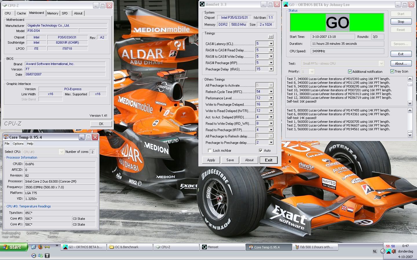Open the Help menu in Core Temp

pyautogui.click(x=30, y=144)
